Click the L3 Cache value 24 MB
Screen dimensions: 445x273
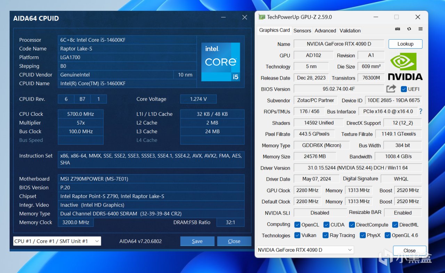tap(212, 131)
